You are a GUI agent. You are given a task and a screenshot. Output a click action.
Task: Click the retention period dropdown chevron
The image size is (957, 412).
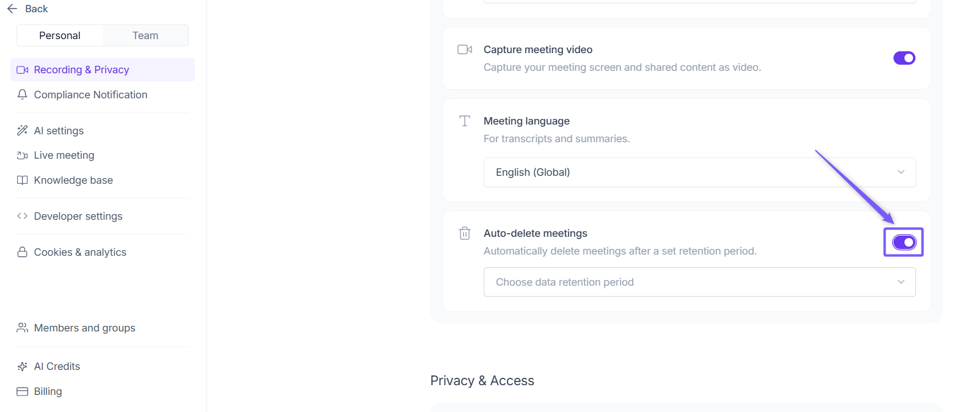901,282
